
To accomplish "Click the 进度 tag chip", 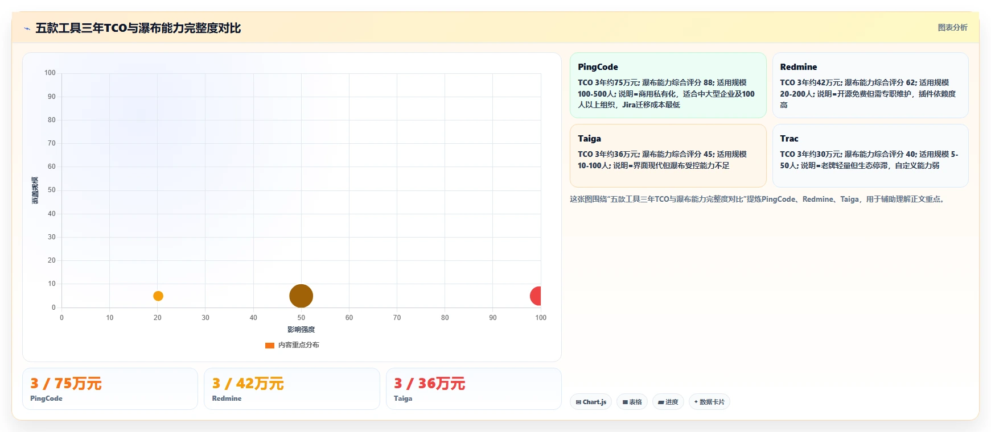I will pos(668,402).
